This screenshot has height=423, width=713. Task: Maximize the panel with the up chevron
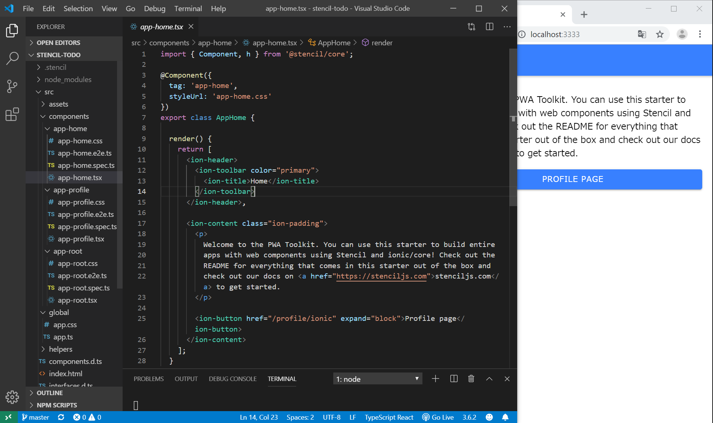[489, 379]
